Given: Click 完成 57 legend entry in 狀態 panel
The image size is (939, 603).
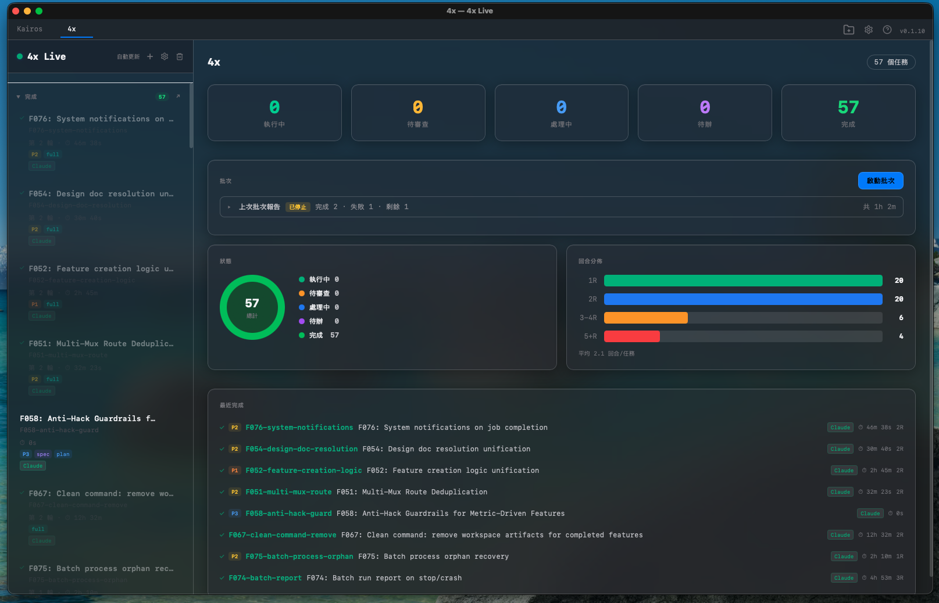Looking at the screenshot, I should tap(319, 335).
